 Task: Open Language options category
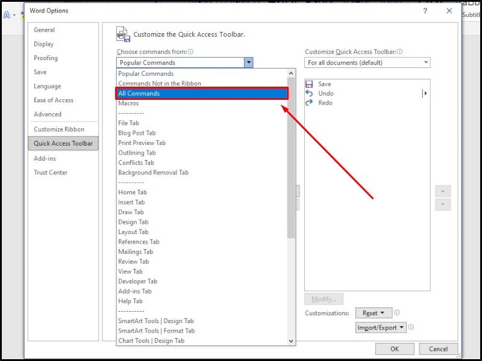(x=63, y=86)
